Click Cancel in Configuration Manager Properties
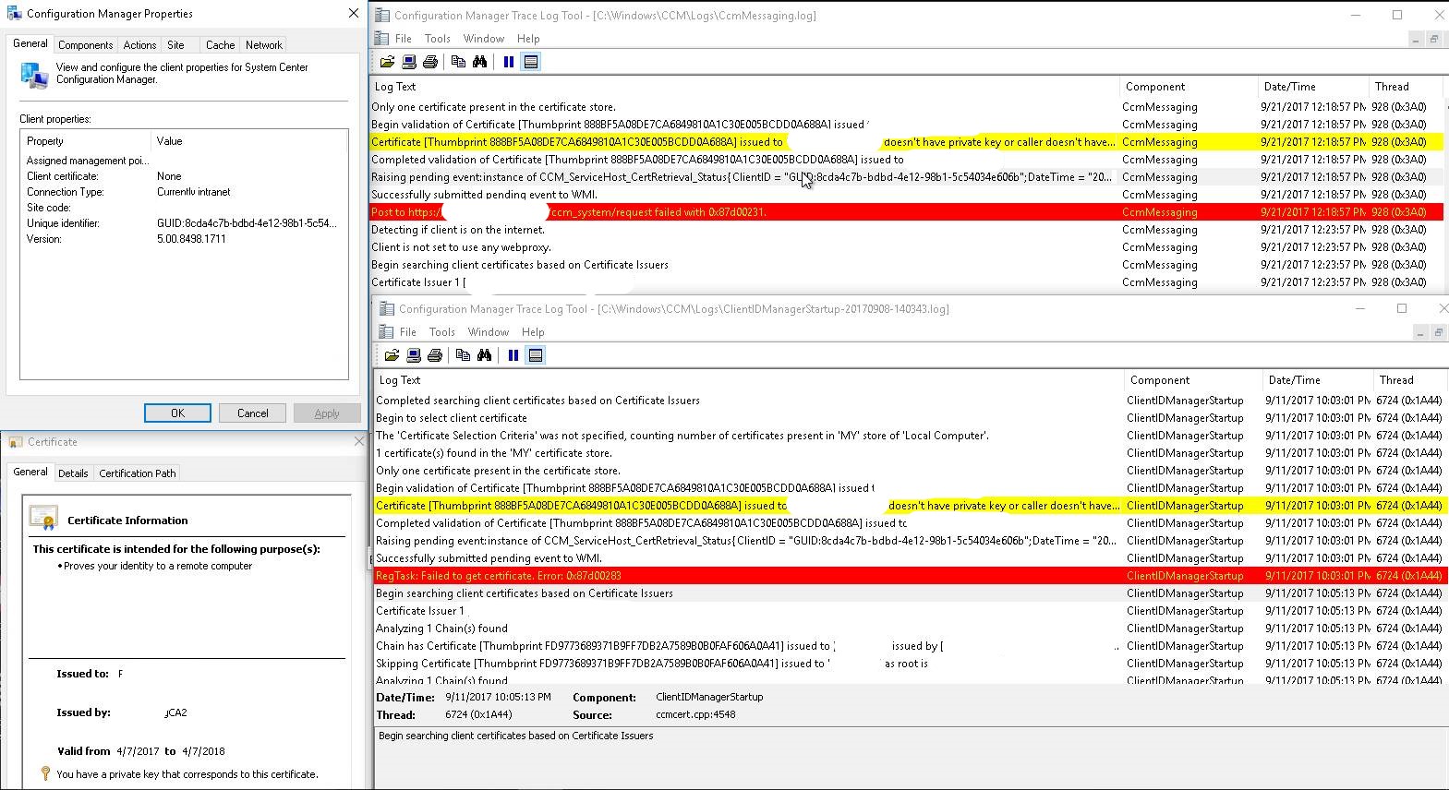Image resolution: width=1449 pixels, height=790 pixels. 252,413
